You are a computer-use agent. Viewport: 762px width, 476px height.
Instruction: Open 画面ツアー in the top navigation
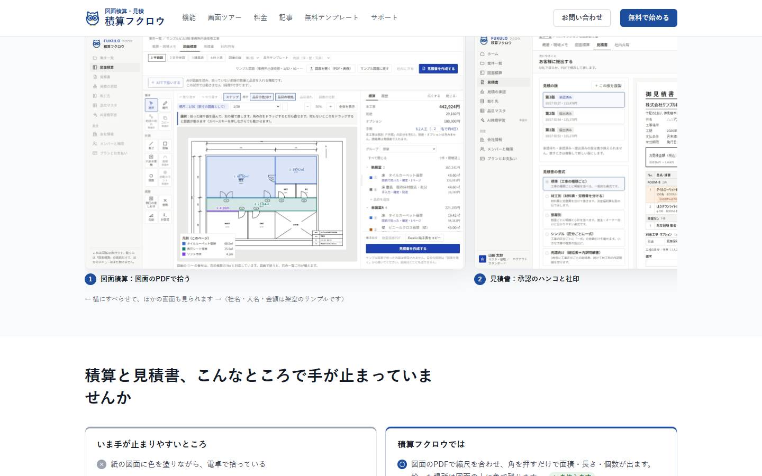[224, 17]
